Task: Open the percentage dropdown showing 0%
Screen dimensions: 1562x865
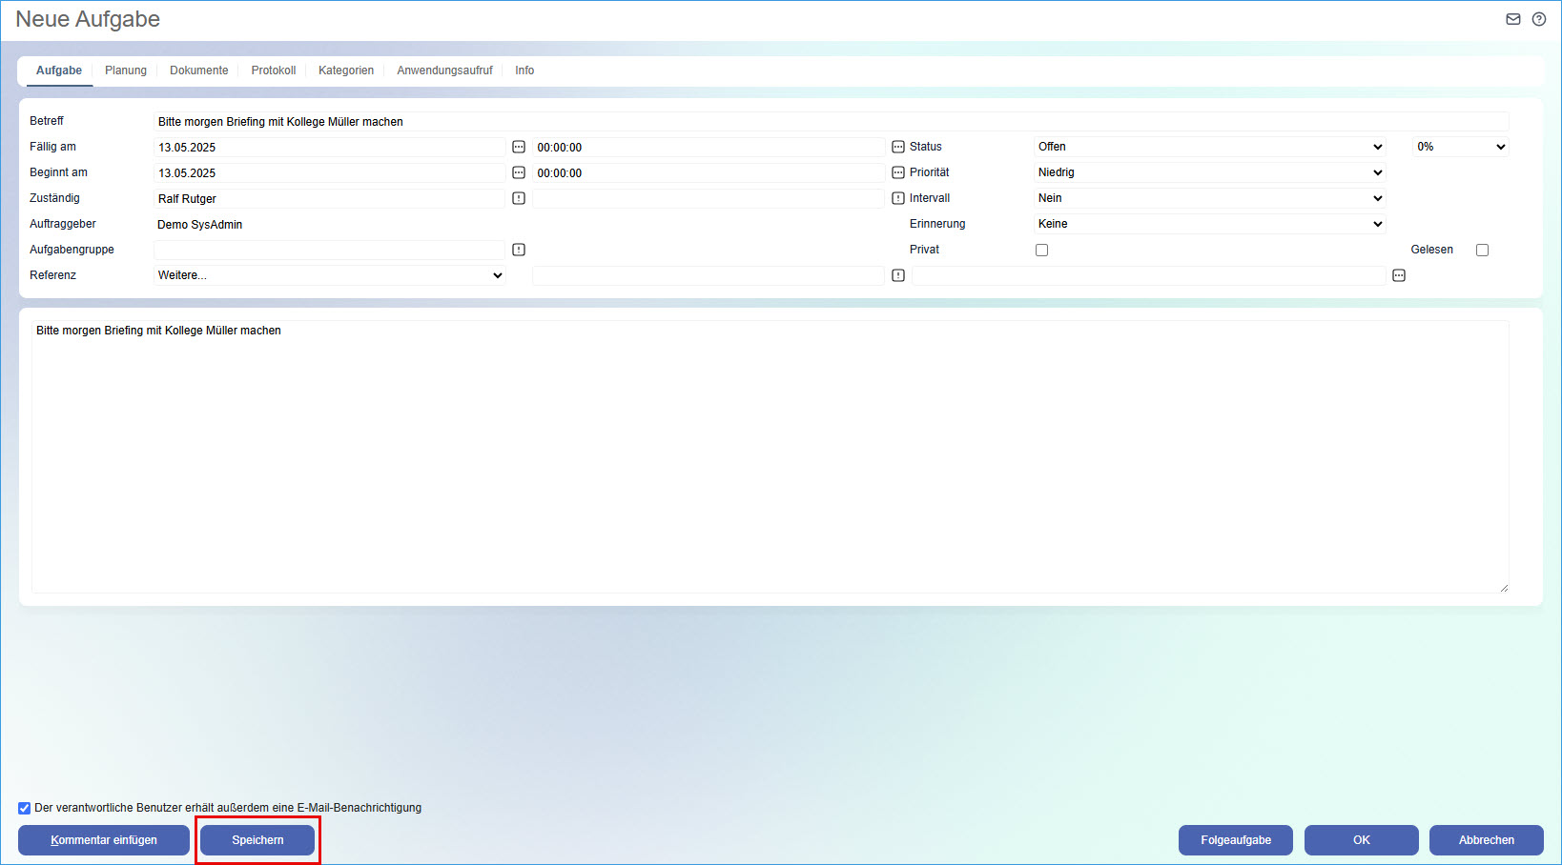Action: 1461,147
